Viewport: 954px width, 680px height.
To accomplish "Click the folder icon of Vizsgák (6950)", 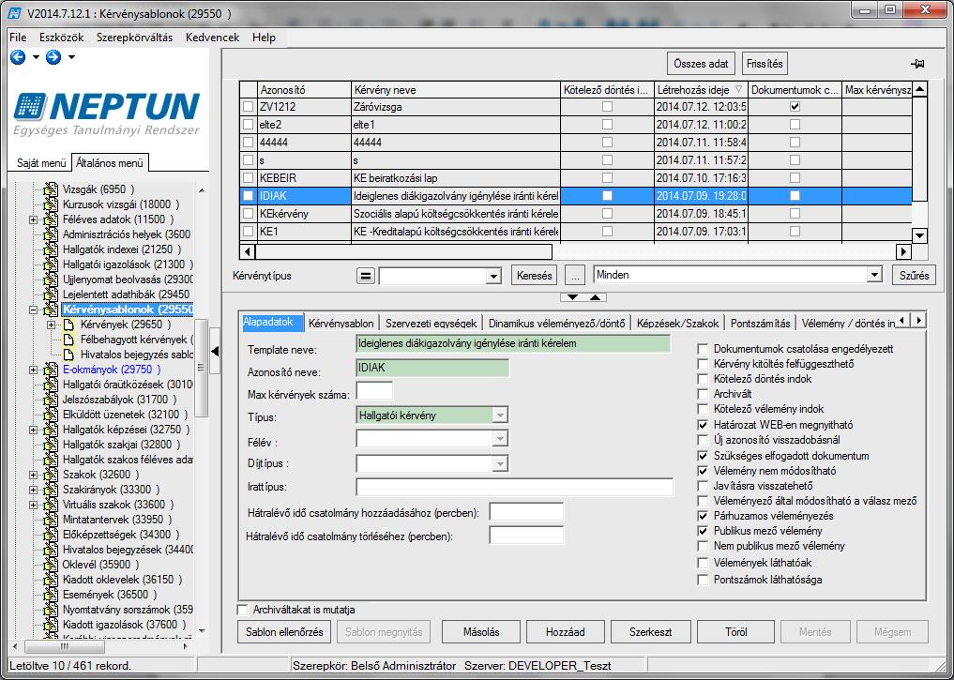I will [51, 189].
